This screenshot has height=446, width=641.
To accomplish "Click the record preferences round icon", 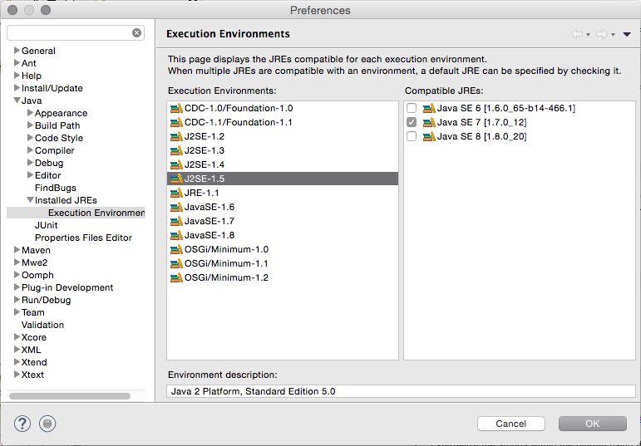I will 47,424.
